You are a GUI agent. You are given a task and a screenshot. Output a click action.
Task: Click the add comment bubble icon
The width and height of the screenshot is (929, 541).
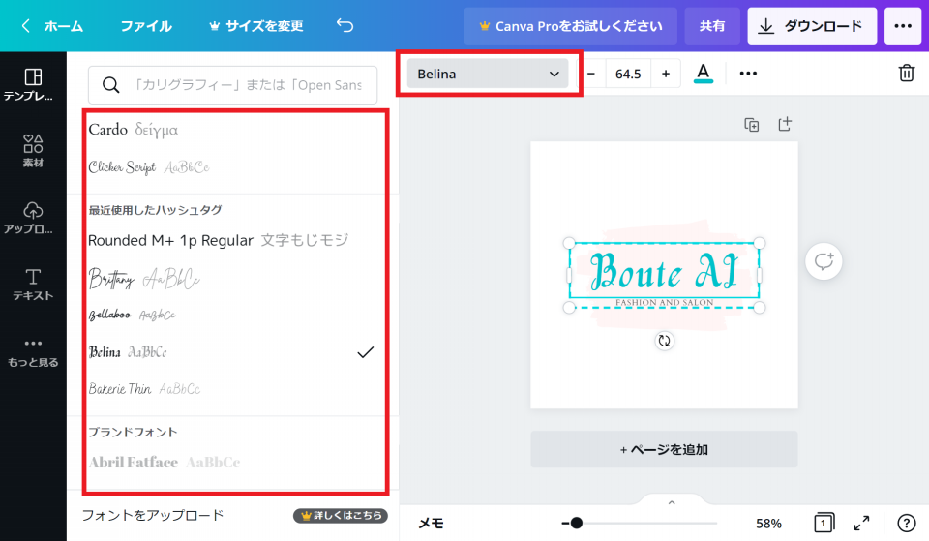click(x=824, y=261)
